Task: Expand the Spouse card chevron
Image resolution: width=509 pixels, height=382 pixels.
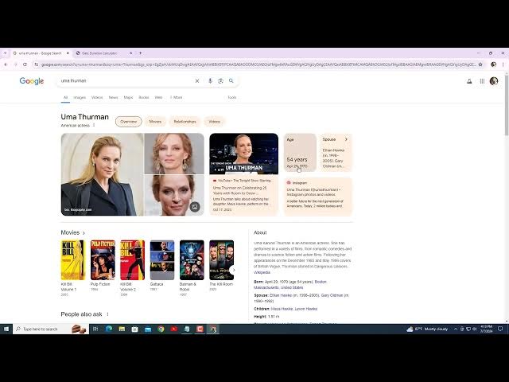Action: point(346,139)
